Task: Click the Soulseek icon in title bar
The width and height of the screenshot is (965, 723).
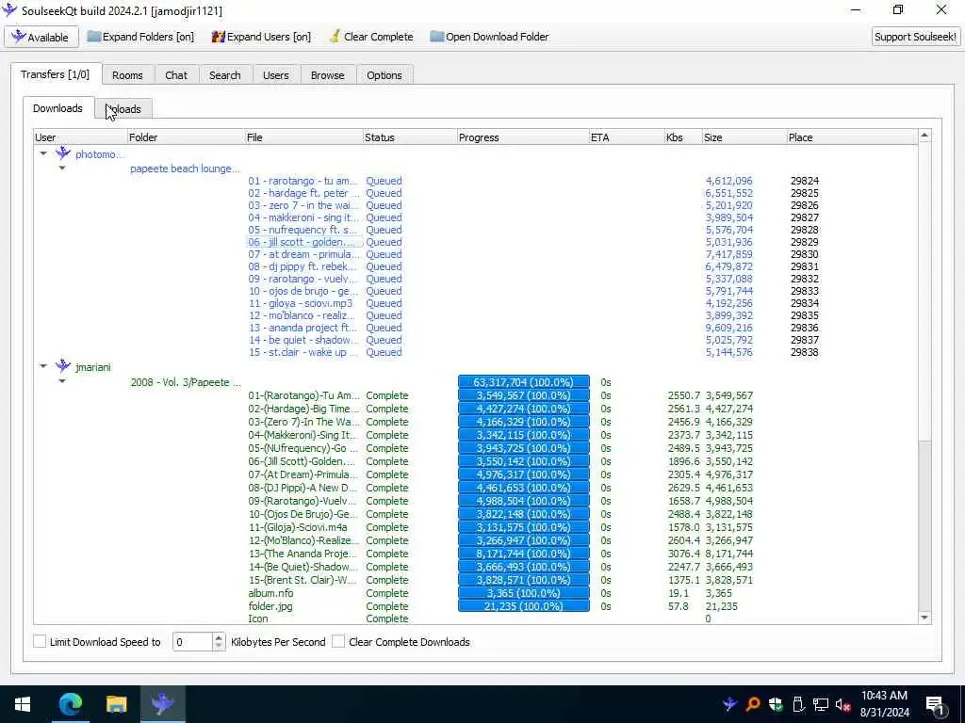Action: [9, 9]
